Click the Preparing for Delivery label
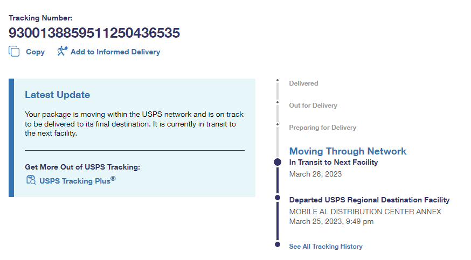Image resolution: width=471 pixels, height=260 pixels. coord(323,128)
